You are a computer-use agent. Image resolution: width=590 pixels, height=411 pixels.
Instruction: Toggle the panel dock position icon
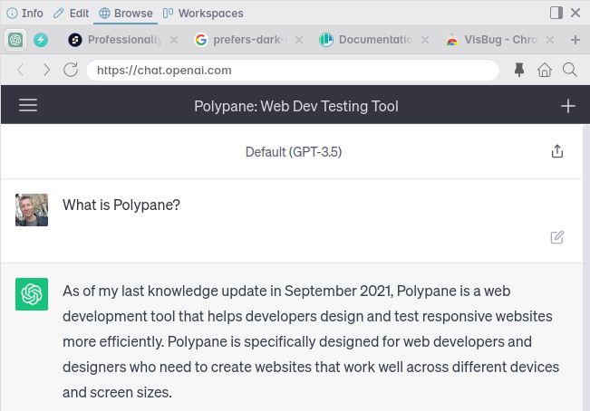click(x=556, y=13)
